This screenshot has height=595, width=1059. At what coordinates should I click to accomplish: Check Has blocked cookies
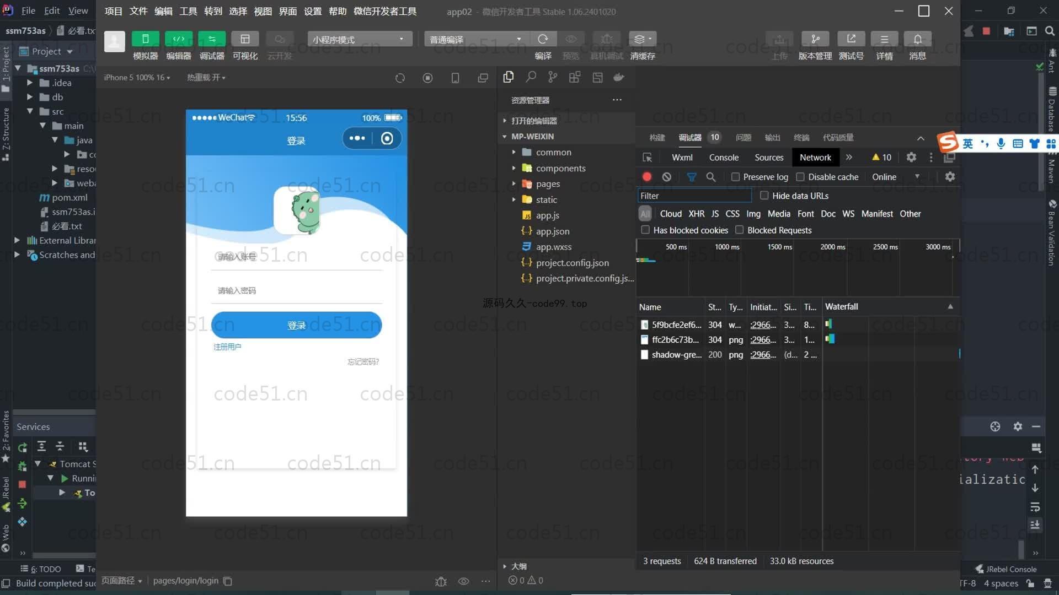(x=645, y=230)
